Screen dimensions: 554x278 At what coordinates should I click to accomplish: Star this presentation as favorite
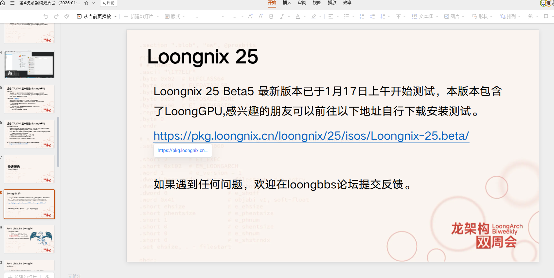86,3
